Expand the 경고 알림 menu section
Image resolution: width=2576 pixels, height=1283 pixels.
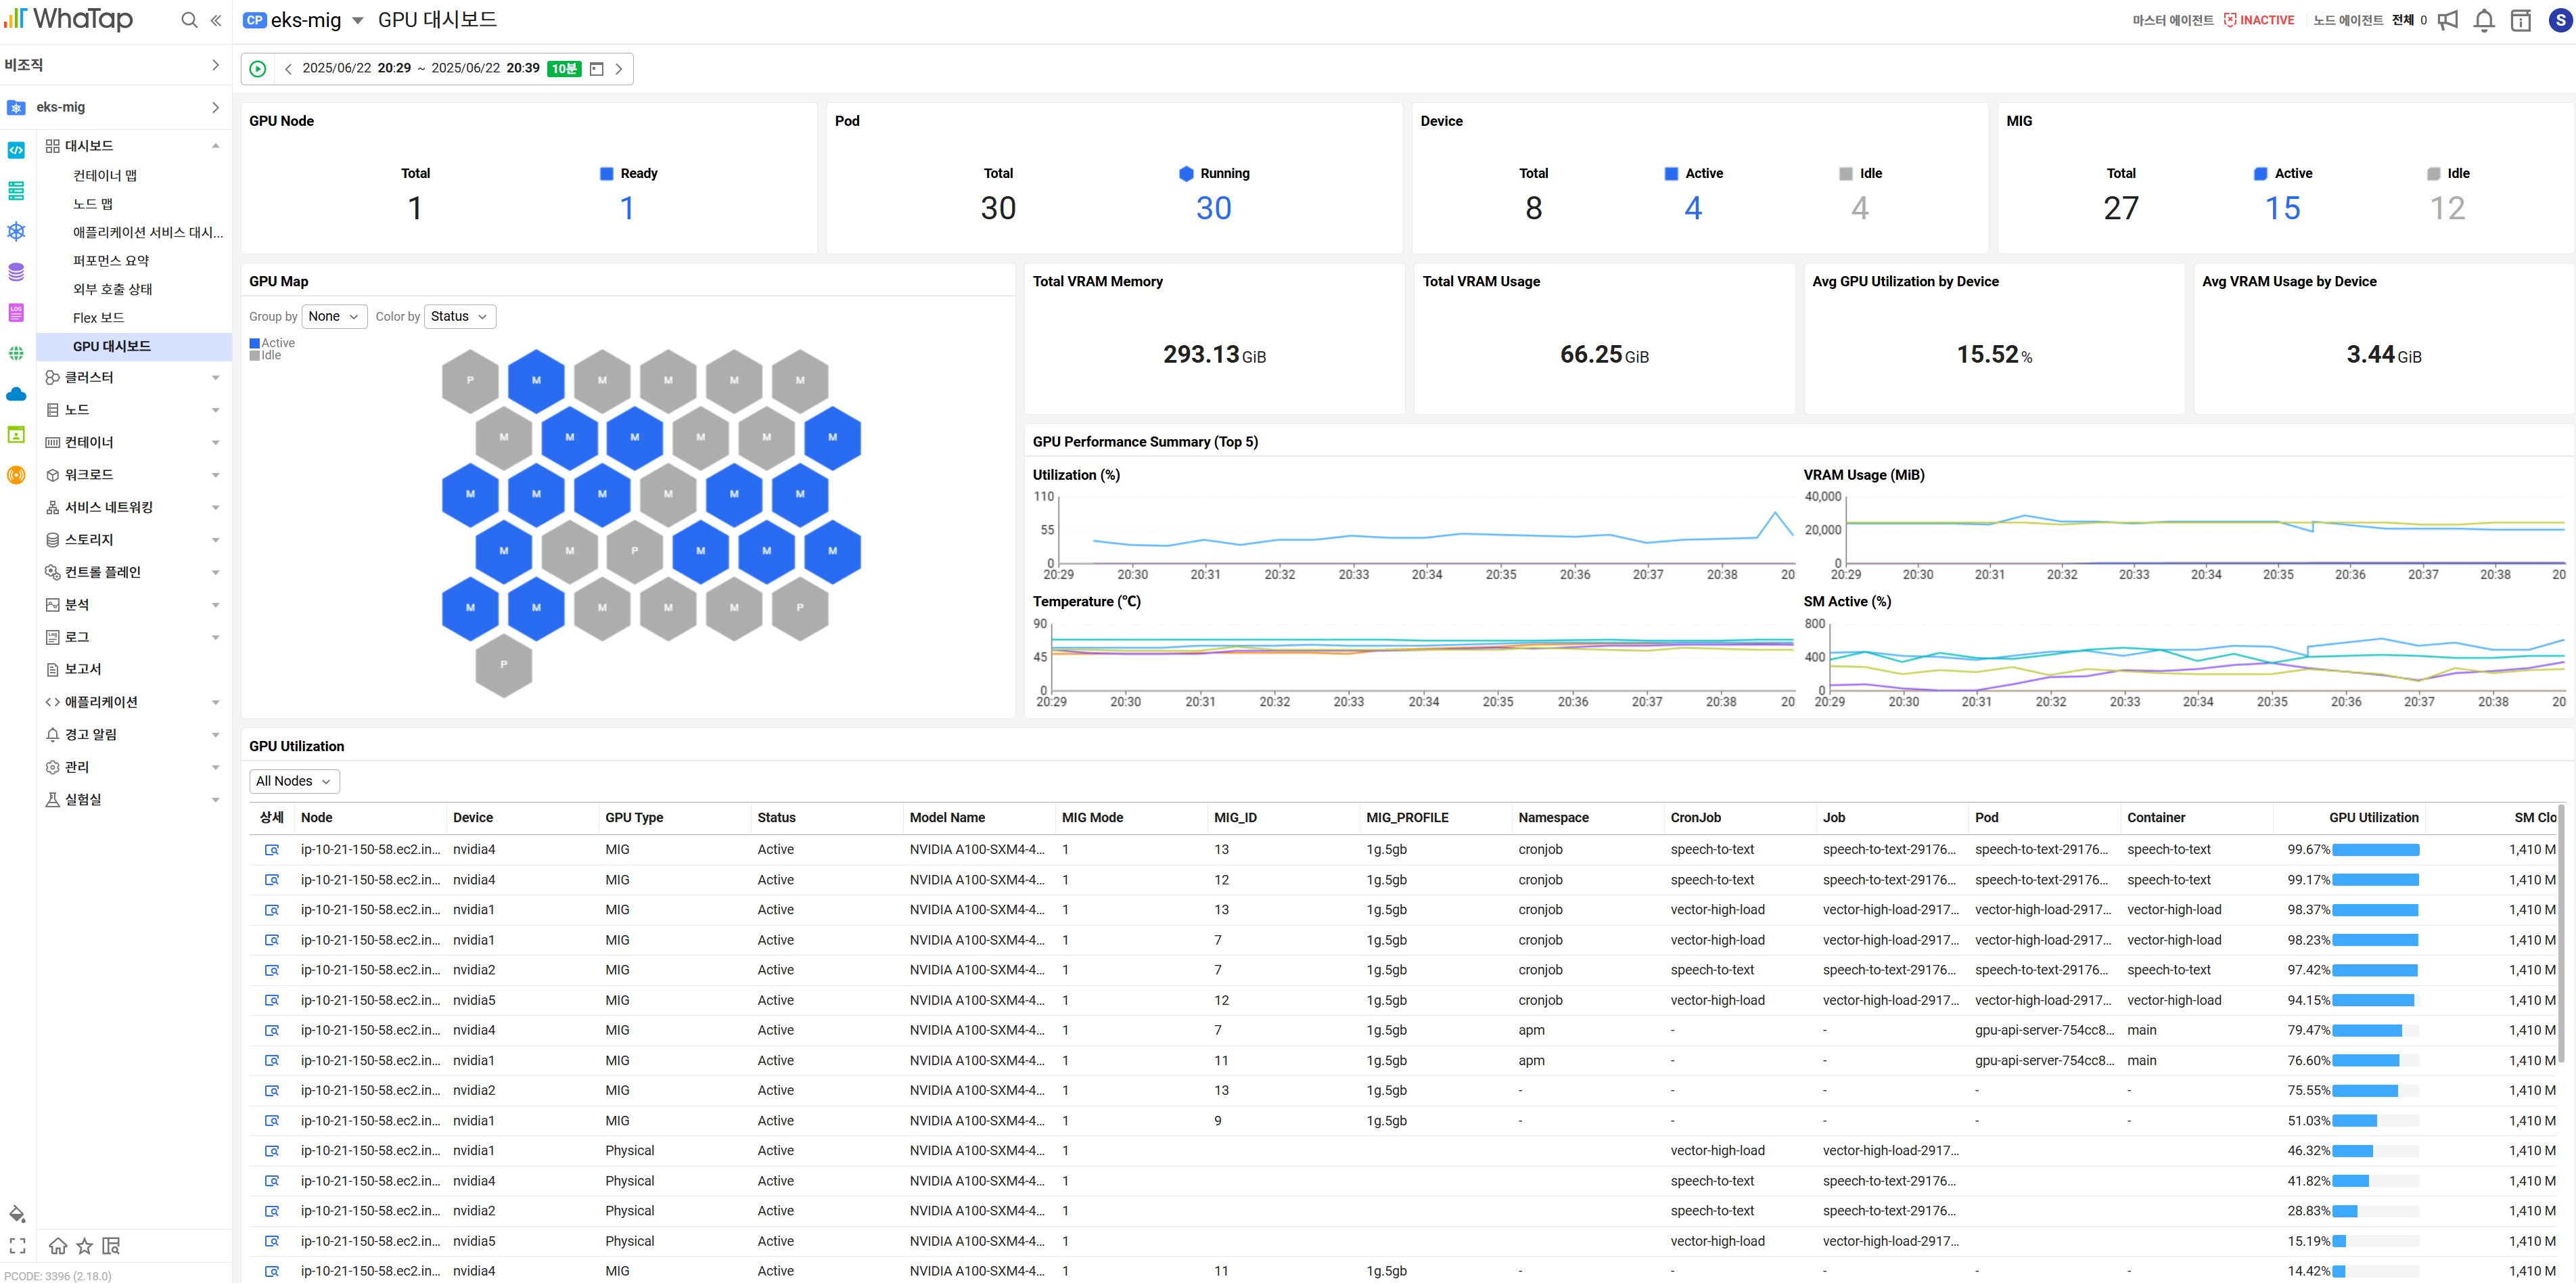pyautogui.click(x=215, y=735)
